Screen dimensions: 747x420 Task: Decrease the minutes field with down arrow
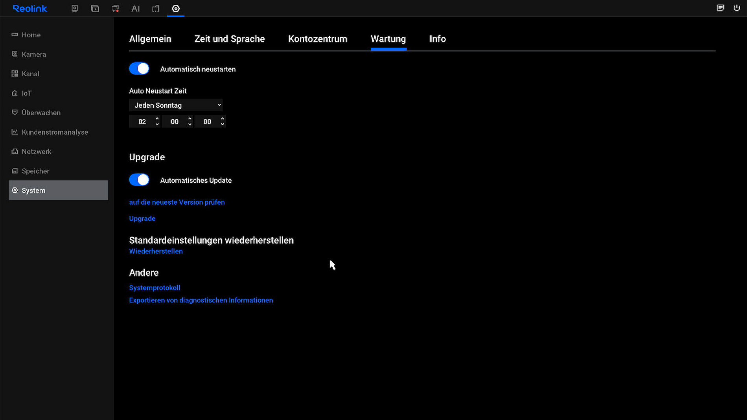point(190,125)
